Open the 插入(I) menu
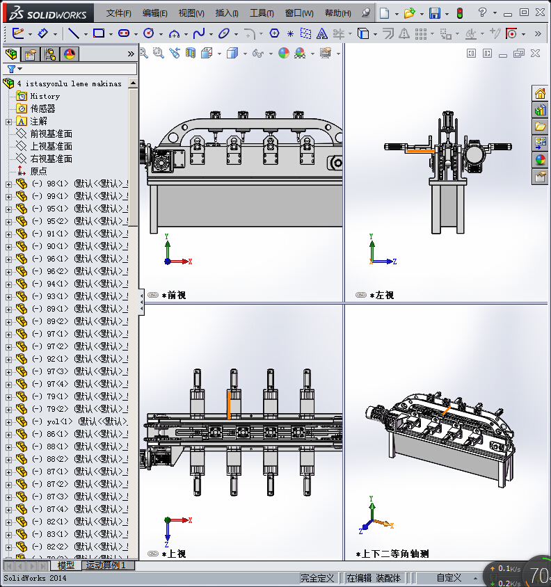 [x=227, y=13]
